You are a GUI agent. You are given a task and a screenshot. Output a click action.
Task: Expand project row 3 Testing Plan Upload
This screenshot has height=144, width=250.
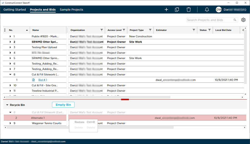(x=10, y=47)
